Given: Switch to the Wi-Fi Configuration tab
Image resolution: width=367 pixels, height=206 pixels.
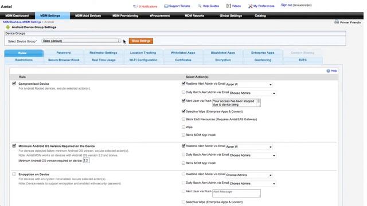Looking at the screenshot, I should (x=143, y=60).
